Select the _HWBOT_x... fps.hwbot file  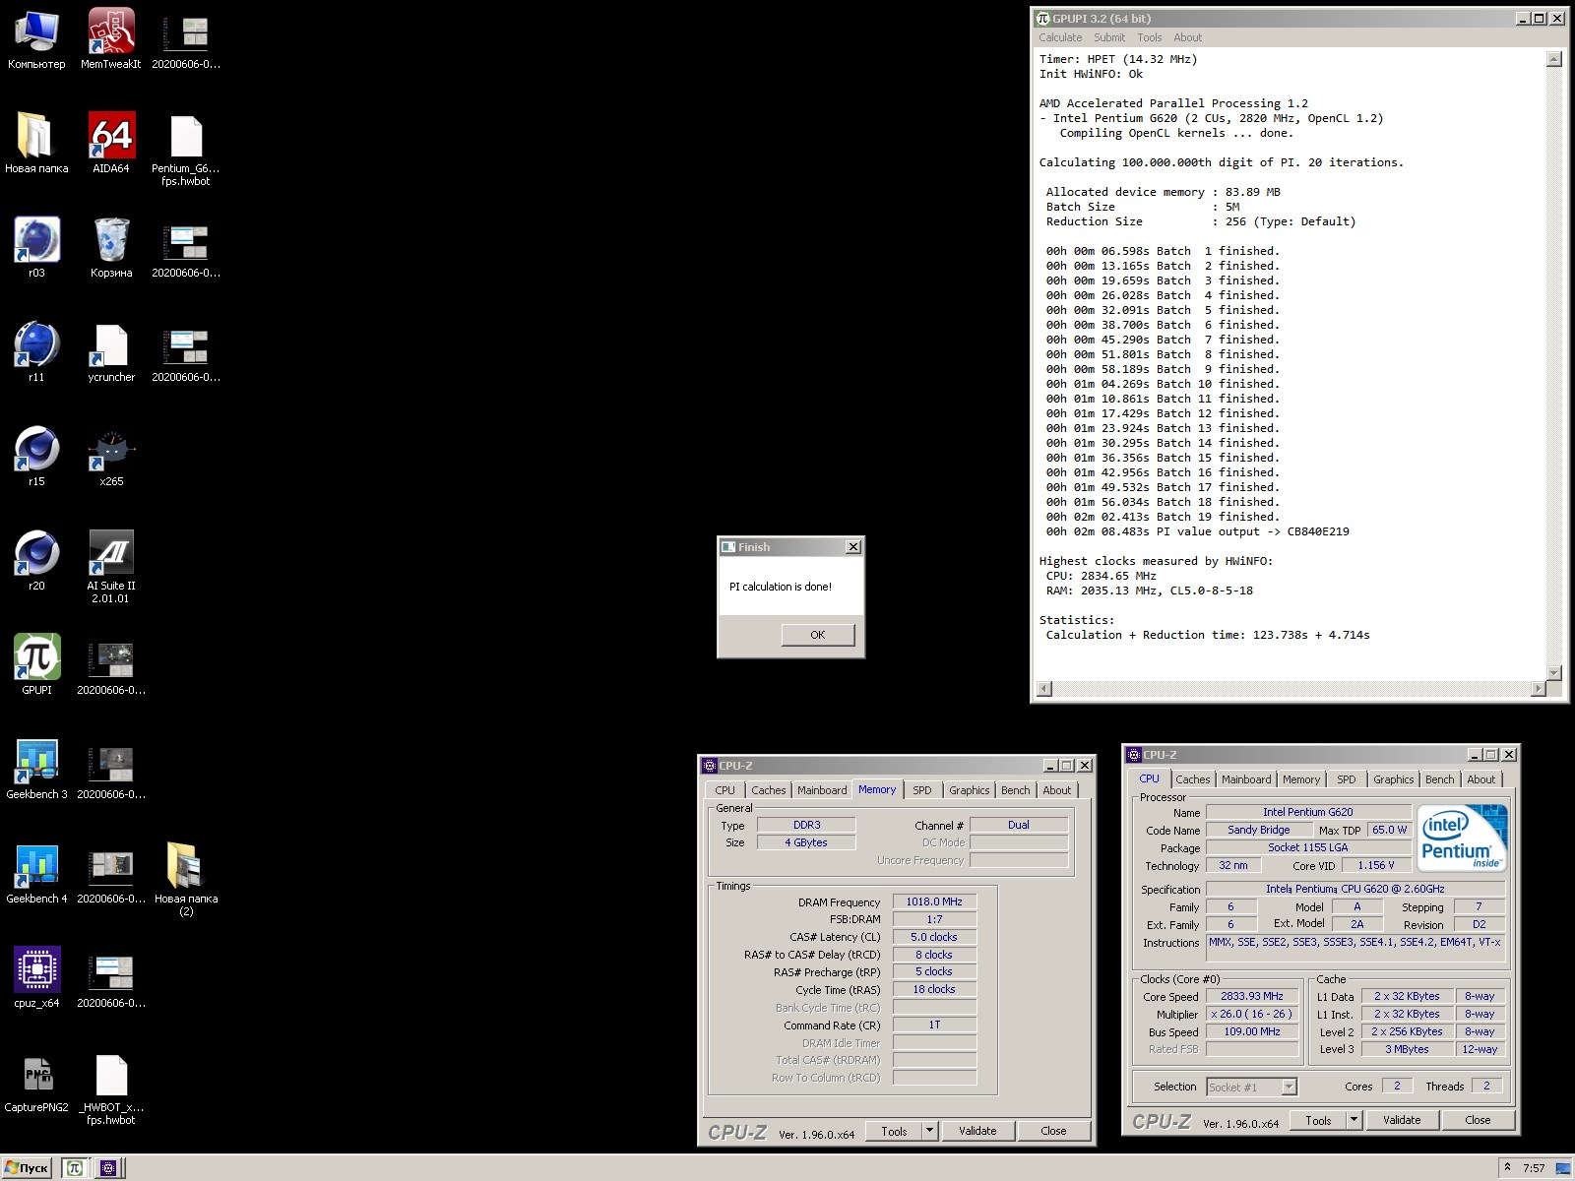click(x=111, y=1089)
